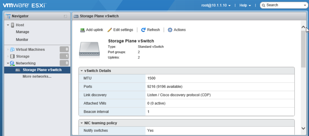
Task: Open the Help menu
Action: pos(245,5)
